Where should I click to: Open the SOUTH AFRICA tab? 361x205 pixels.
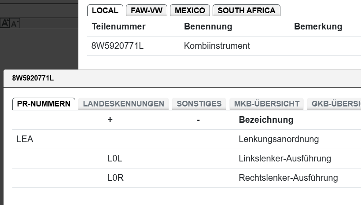(247, 11)
